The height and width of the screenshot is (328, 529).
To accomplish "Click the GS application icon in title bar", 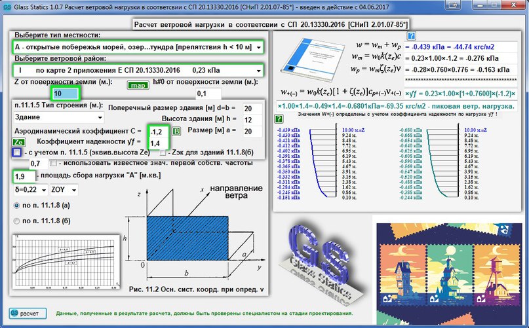I will coord(7,7).
